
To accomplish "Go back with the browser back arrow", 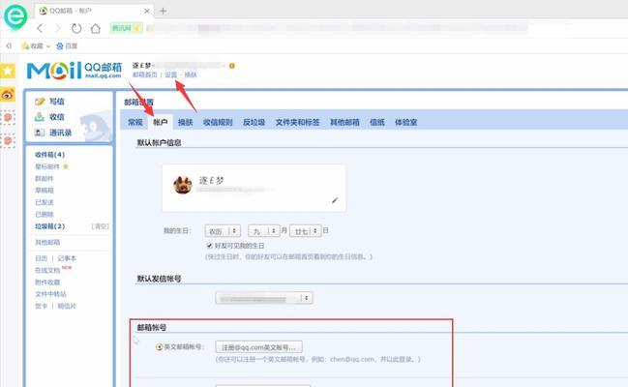I will click(x=40, y=28).
